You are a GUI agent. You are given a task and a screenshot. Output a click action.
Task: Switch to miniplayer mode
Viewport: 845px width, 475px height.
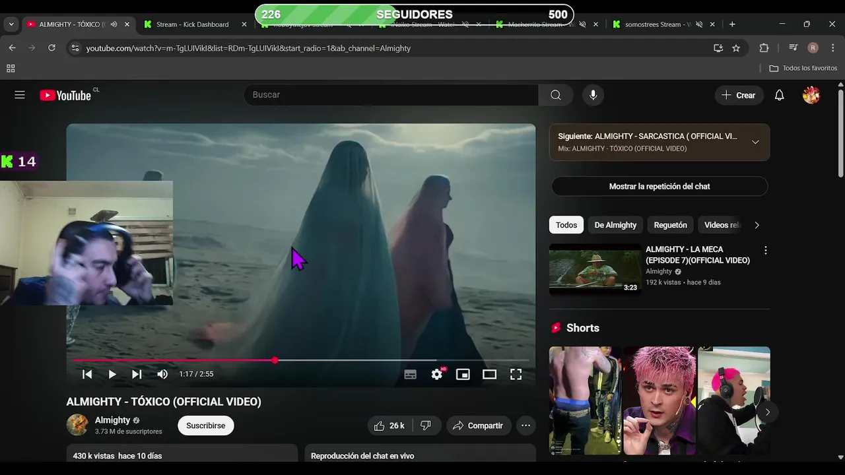click(x=463, y=374)
